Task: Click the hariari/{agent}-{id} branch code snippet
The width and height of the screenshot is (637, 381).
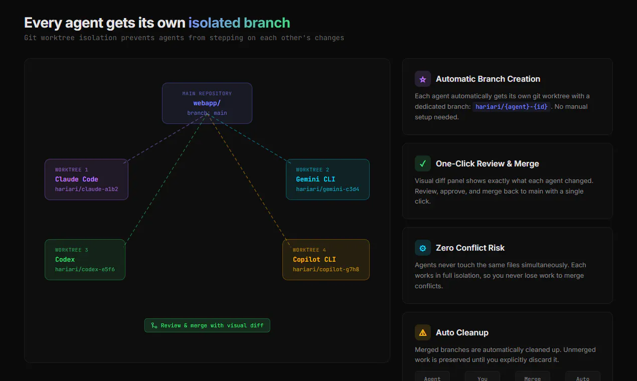Action: (x=512, y=107)
